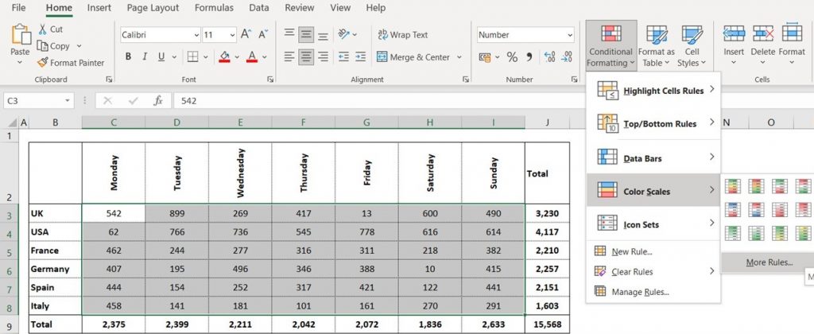Select the top-left color scale swatch
Screen dimensions: 814x334
(734, 186)
